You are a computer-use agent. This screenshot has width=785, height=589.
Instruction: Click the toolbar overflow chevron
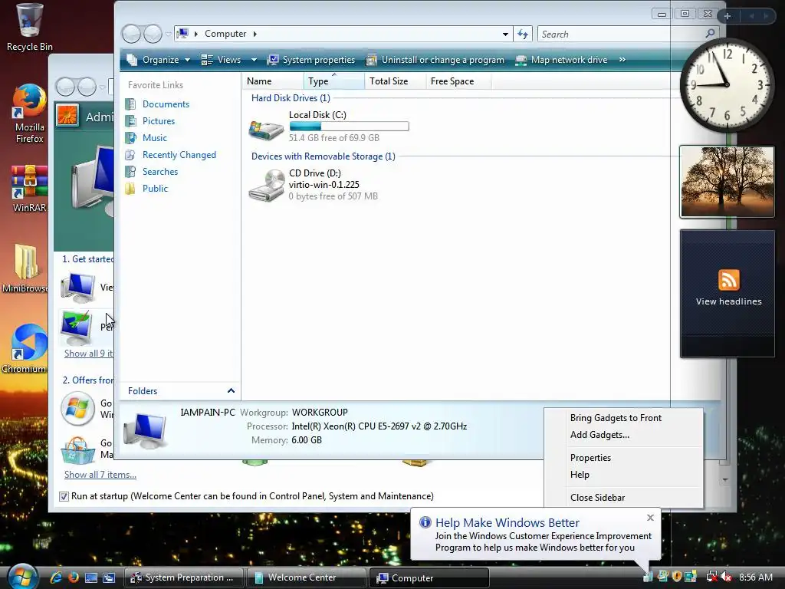point(622,60)
